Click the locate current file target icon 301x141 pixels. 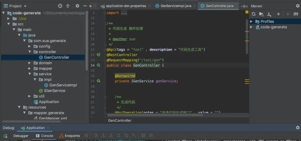tap(60, 6)
